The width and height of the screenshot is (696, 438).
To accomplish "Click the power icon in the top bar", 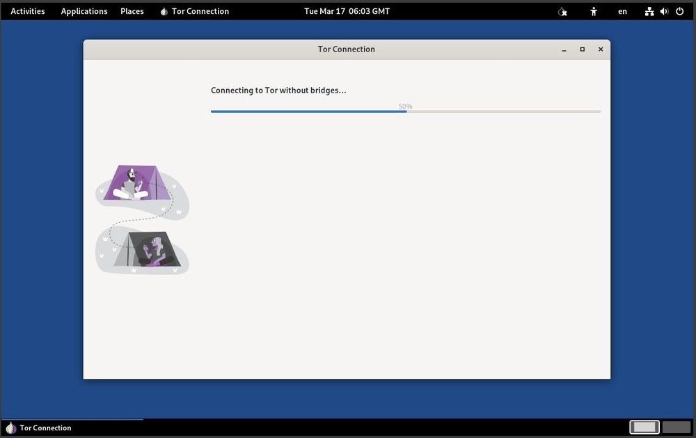I will [x=680, y=11].
